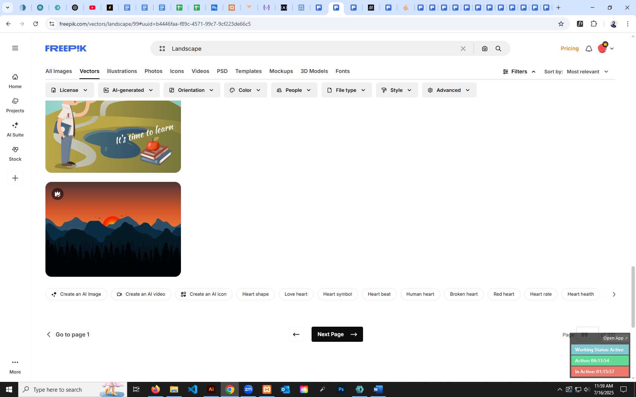This screenshot has width=636, height=397.
Task: Expand the Orientation filter dropdown
Action: coord(192,90)
